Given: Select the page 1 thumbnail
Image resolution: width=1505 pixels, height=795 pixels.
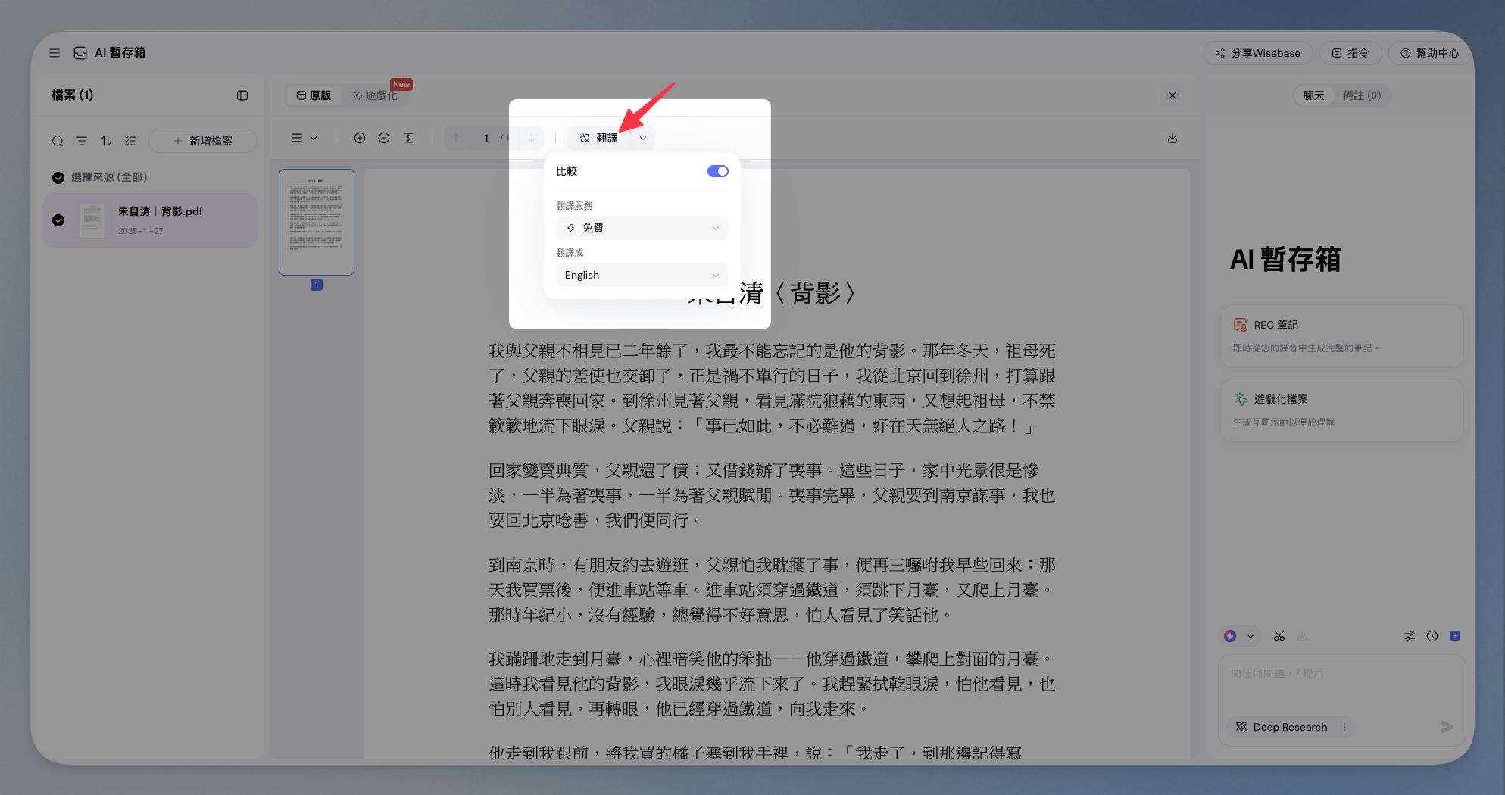Looking at the screenshot, I should (x=317, y=222).
